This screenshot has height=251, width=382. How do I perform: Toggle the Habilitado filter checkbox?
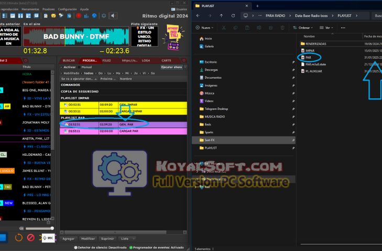[x=61, y=73]
